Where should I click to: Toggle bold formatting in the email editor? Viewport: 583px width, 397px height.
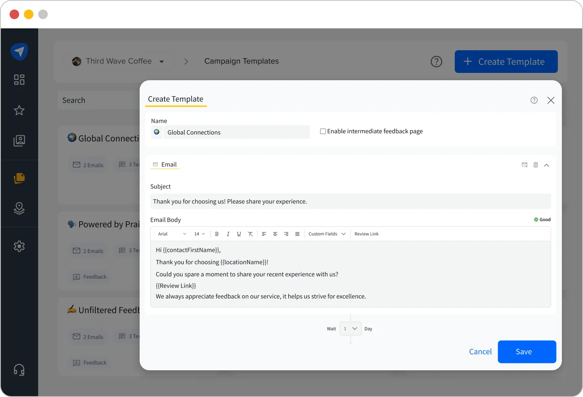(217, 234)
